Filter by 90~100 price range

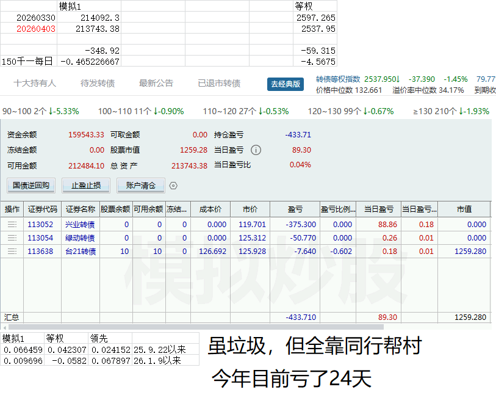point(41,112)
